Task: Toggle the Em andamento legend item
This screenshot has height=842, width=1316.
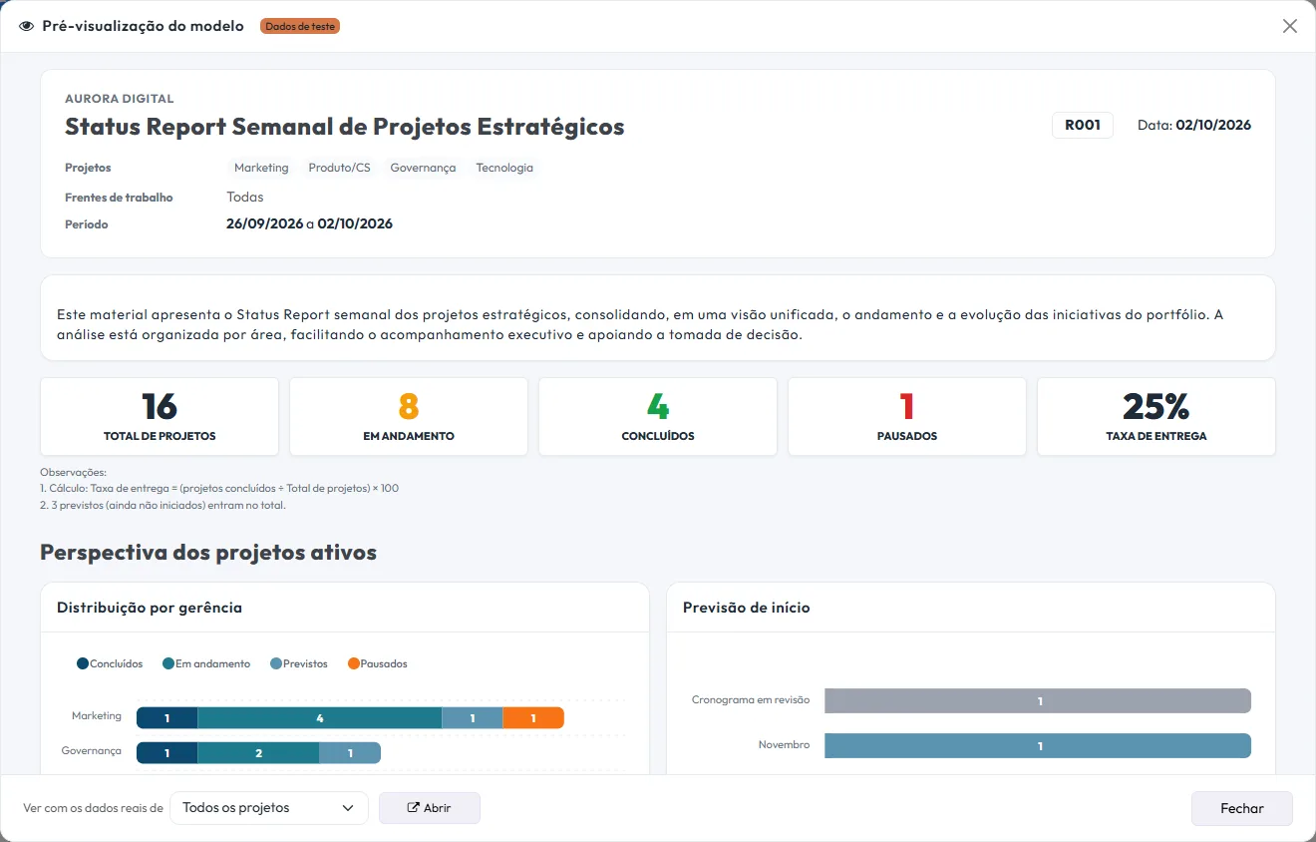Action: (206, 663)
